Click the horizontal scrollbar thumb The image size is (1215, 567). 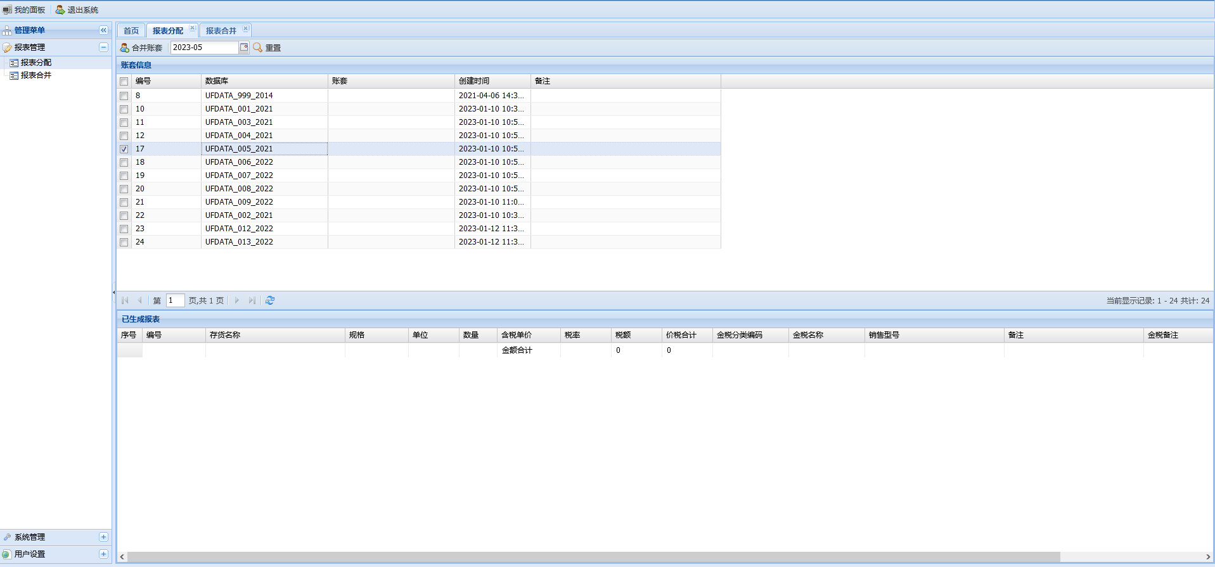(x=594, y=557)
